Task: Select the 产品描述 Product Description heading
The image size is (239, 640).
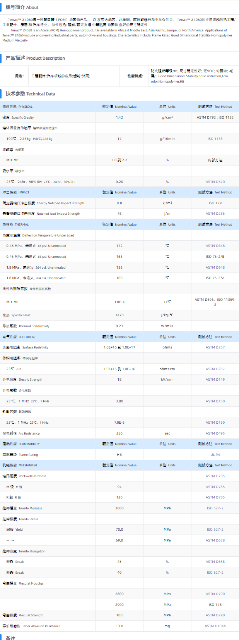Action: (x=35, y=58)
